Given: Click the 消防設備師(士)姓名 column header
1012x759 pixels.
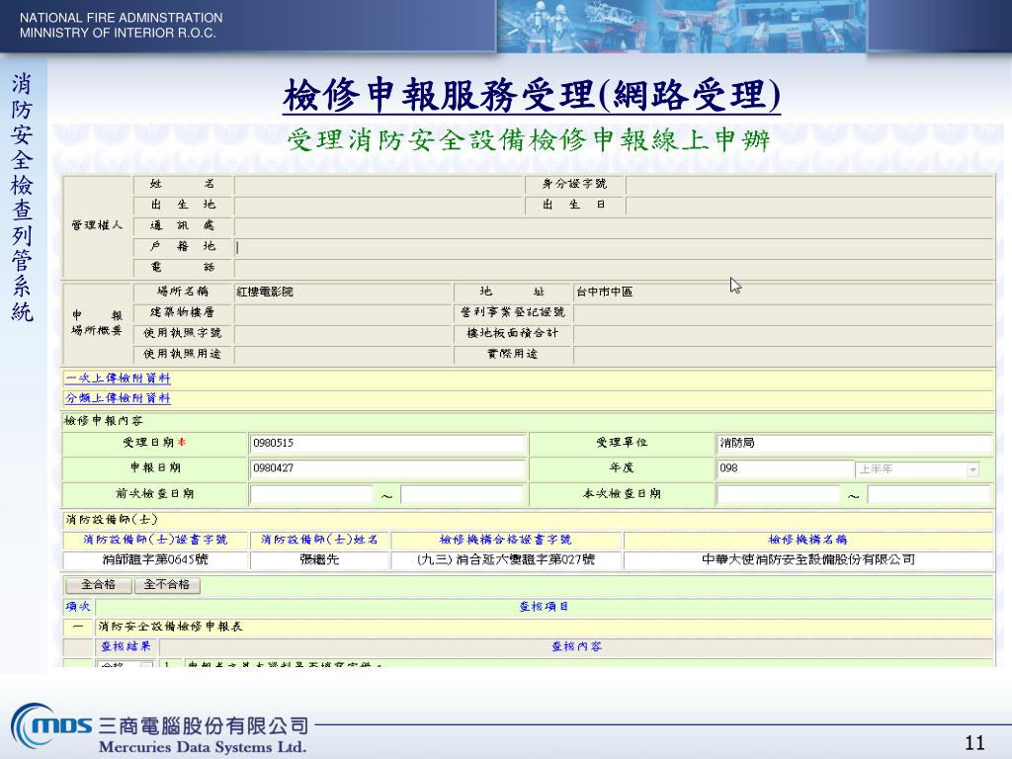Looking at the screenshot, I should click(x=319, y=540).
